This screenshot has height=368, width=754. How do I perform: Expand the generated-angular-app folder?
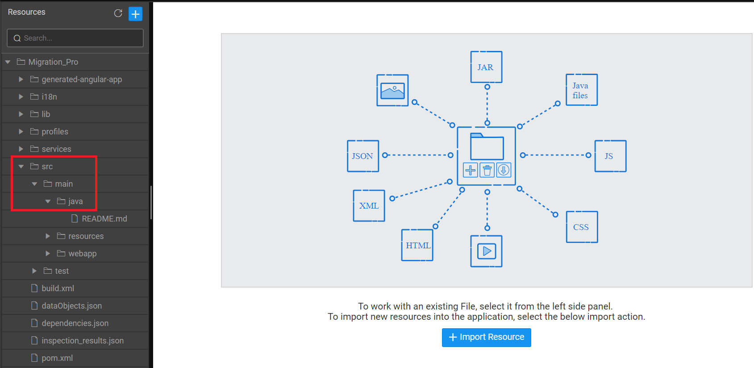[x=21, y=79]
